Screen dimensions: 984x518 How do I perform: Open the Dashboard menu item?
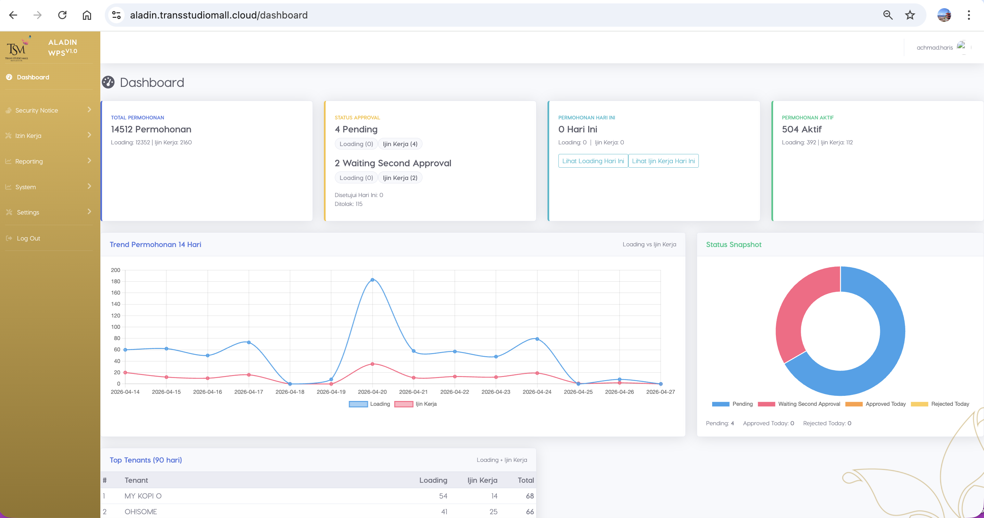pos(33,77)
